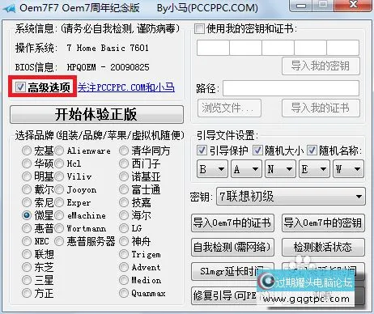Uncheck the 高级选项 checkbox

point(20,87)
